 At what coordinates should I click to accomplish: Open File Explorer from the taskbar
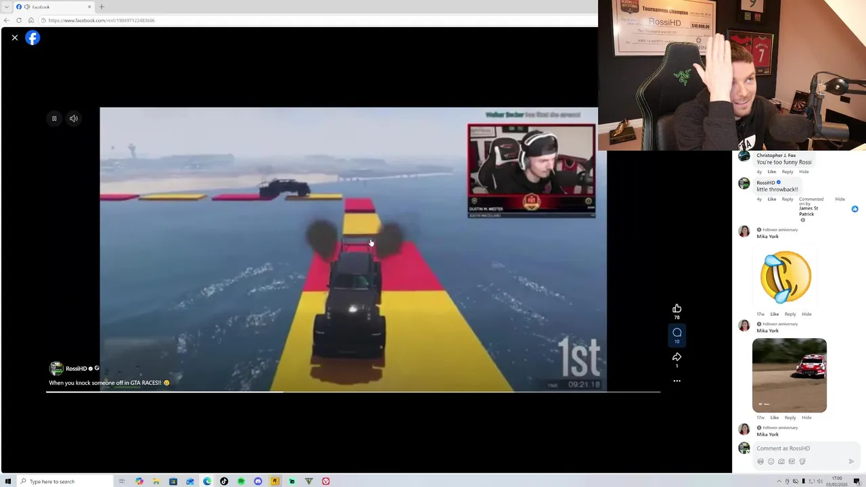[156, 482]
